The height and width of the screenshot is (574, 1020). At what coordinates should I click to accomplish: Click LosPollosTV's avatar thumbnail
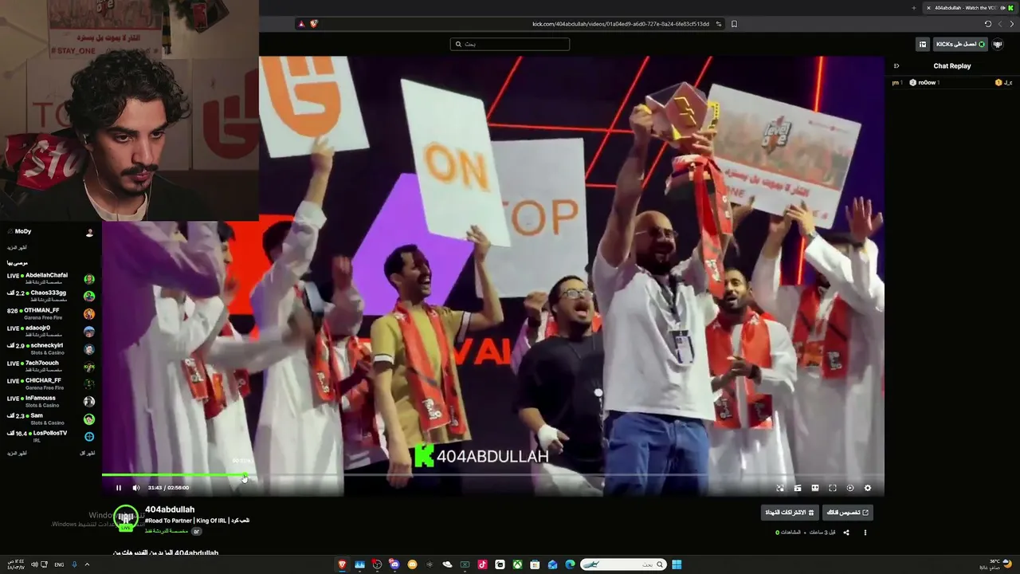tap(89, 436)
